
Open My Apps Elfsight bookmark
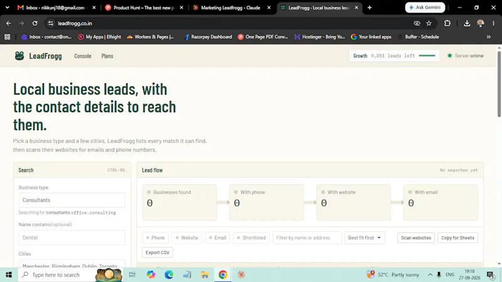[x=100, y=37]
